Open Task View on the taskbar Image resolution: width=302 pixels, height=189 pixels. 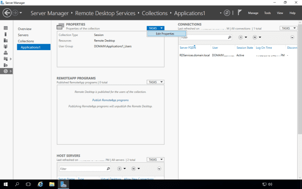28,184
